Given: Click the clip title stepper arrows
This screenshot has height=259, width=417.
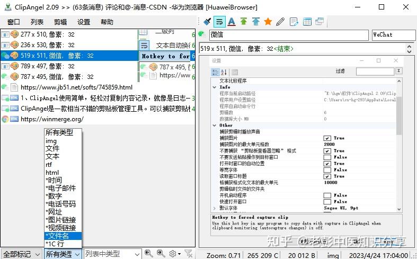Looking at the screenshot, I should [409, 49].
